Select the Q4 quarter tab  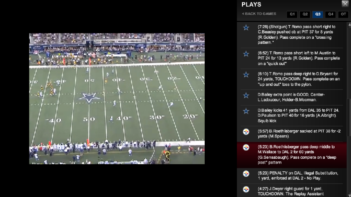tap(330, 14)
